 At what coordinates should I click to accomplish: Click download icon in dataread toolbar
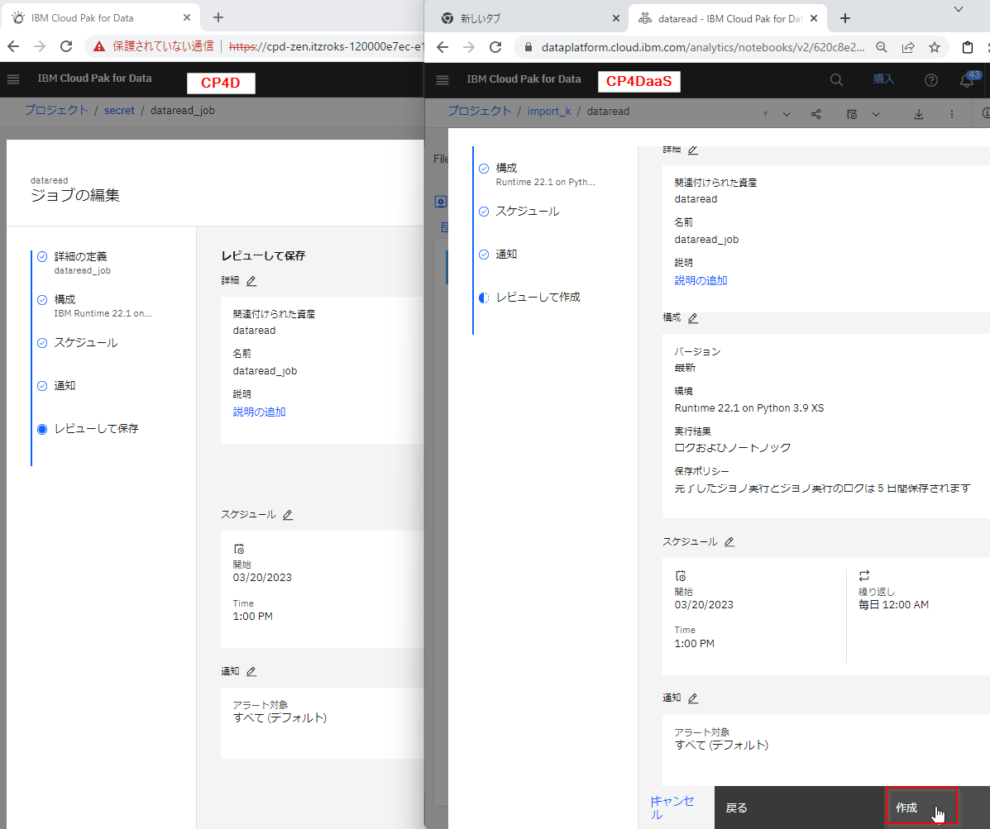pyautogui.click(x=919, y=114)
